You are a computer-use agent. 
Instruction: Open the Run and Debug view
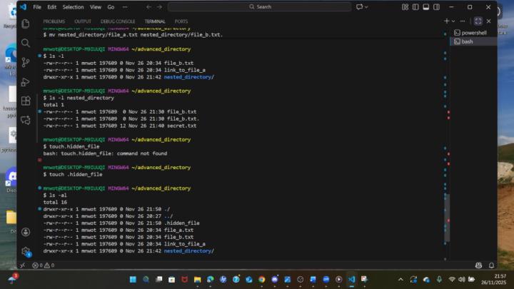pos(26,82)
